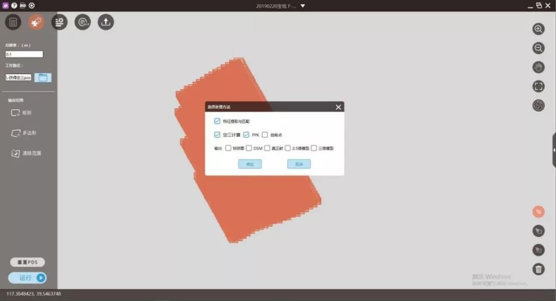
Task: Choose the 矩形 output range option
Action: [x=23, y=113]
